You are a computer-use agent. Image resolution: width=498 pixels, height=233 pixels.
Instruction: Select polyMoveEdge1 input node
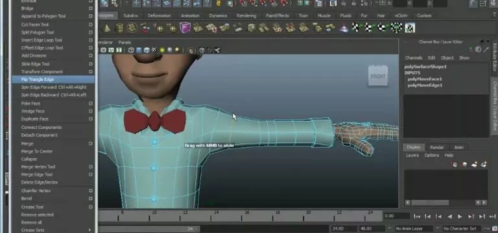pyautogui.click(x=425, y=85)
